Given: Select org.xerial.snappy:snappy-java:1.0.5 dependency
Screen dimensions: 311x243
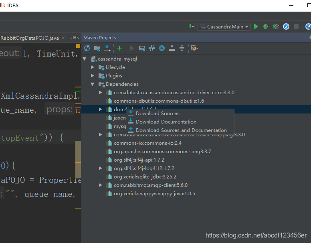Looking at the screenshot, I should 196,194.
